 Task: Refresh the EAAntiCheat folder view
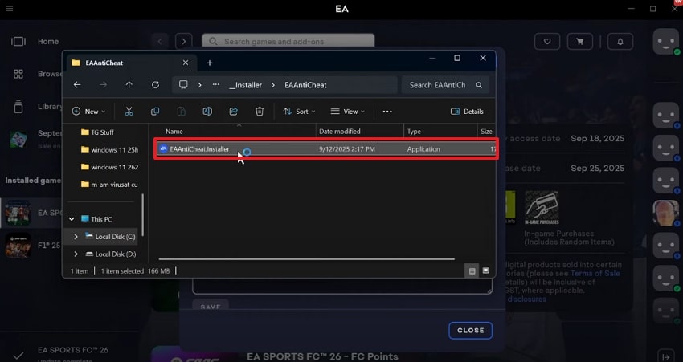tap(155, 85)
